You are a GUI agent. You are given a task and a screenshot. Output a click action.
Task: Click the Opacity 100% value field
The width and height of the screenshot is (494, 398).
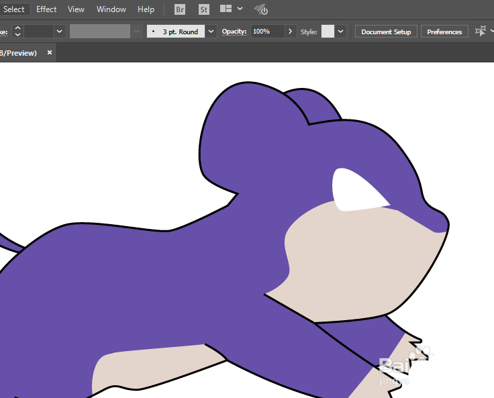coord(268,32)
